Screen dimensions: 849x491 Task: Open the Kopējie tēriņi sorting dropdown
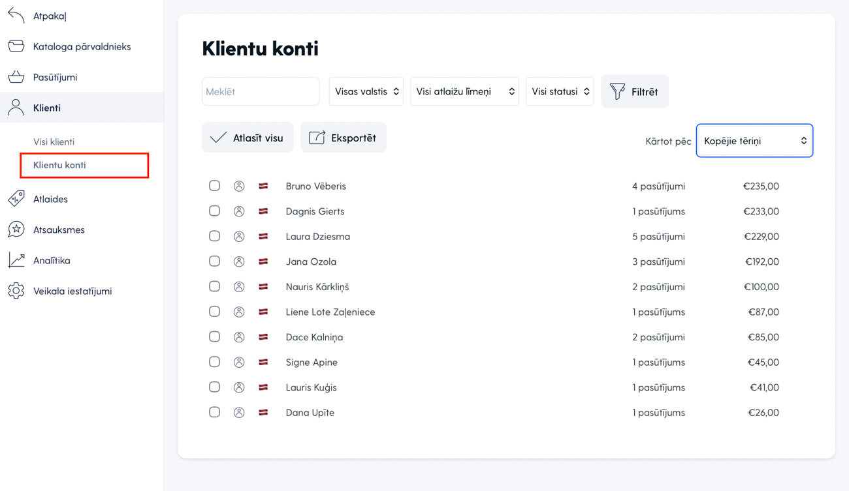coord(754,141)
